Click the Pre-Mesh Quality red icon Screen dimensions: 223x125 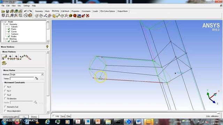point(75,16)
